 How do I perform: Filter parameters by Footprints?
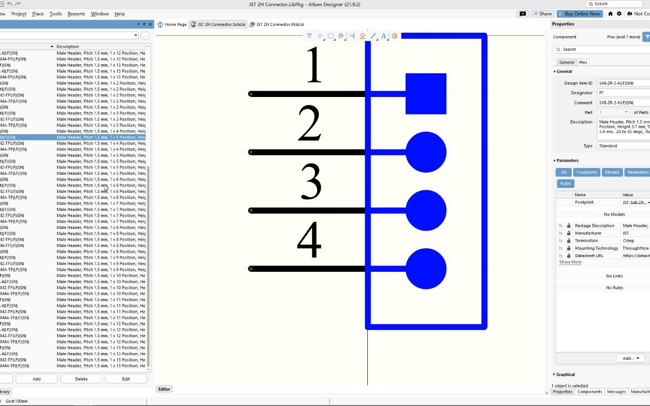click(587, 173)
